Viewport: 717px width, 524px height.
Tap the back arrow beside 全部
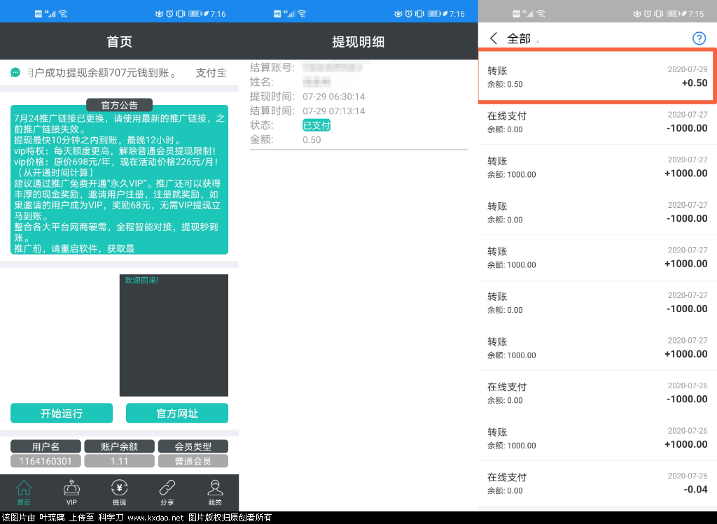[494, 39]
